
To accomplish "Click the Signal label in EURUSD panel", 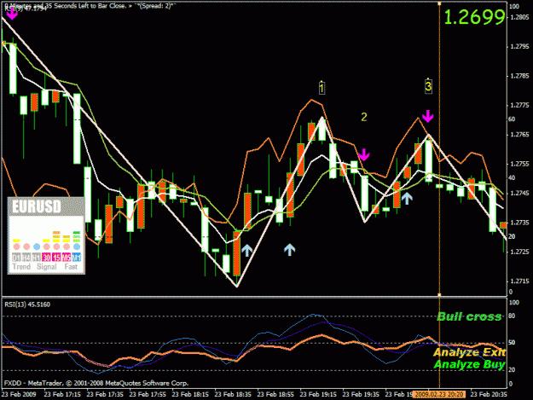I will (x=47, y=267).
